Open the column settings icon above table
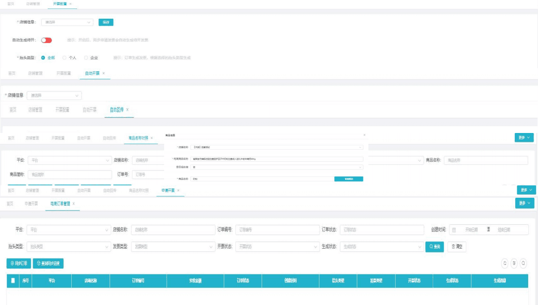The width and height of the screenshot is (538, 305). click(514, 263)
